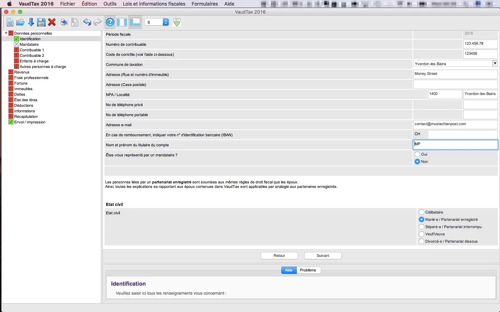Click the paperclip attachment document icon
The image size is (500, 312).
(75, 23)
